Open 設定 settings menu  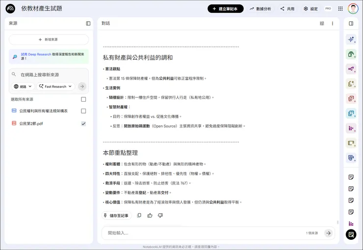pyautogui.click(x=311, y=9)
